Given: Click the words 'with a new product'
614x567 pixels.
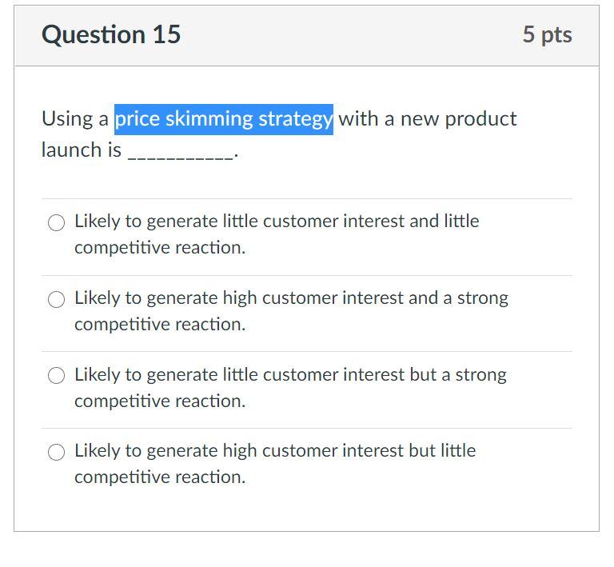Looking at the screenshot, I should pos(428,118).
